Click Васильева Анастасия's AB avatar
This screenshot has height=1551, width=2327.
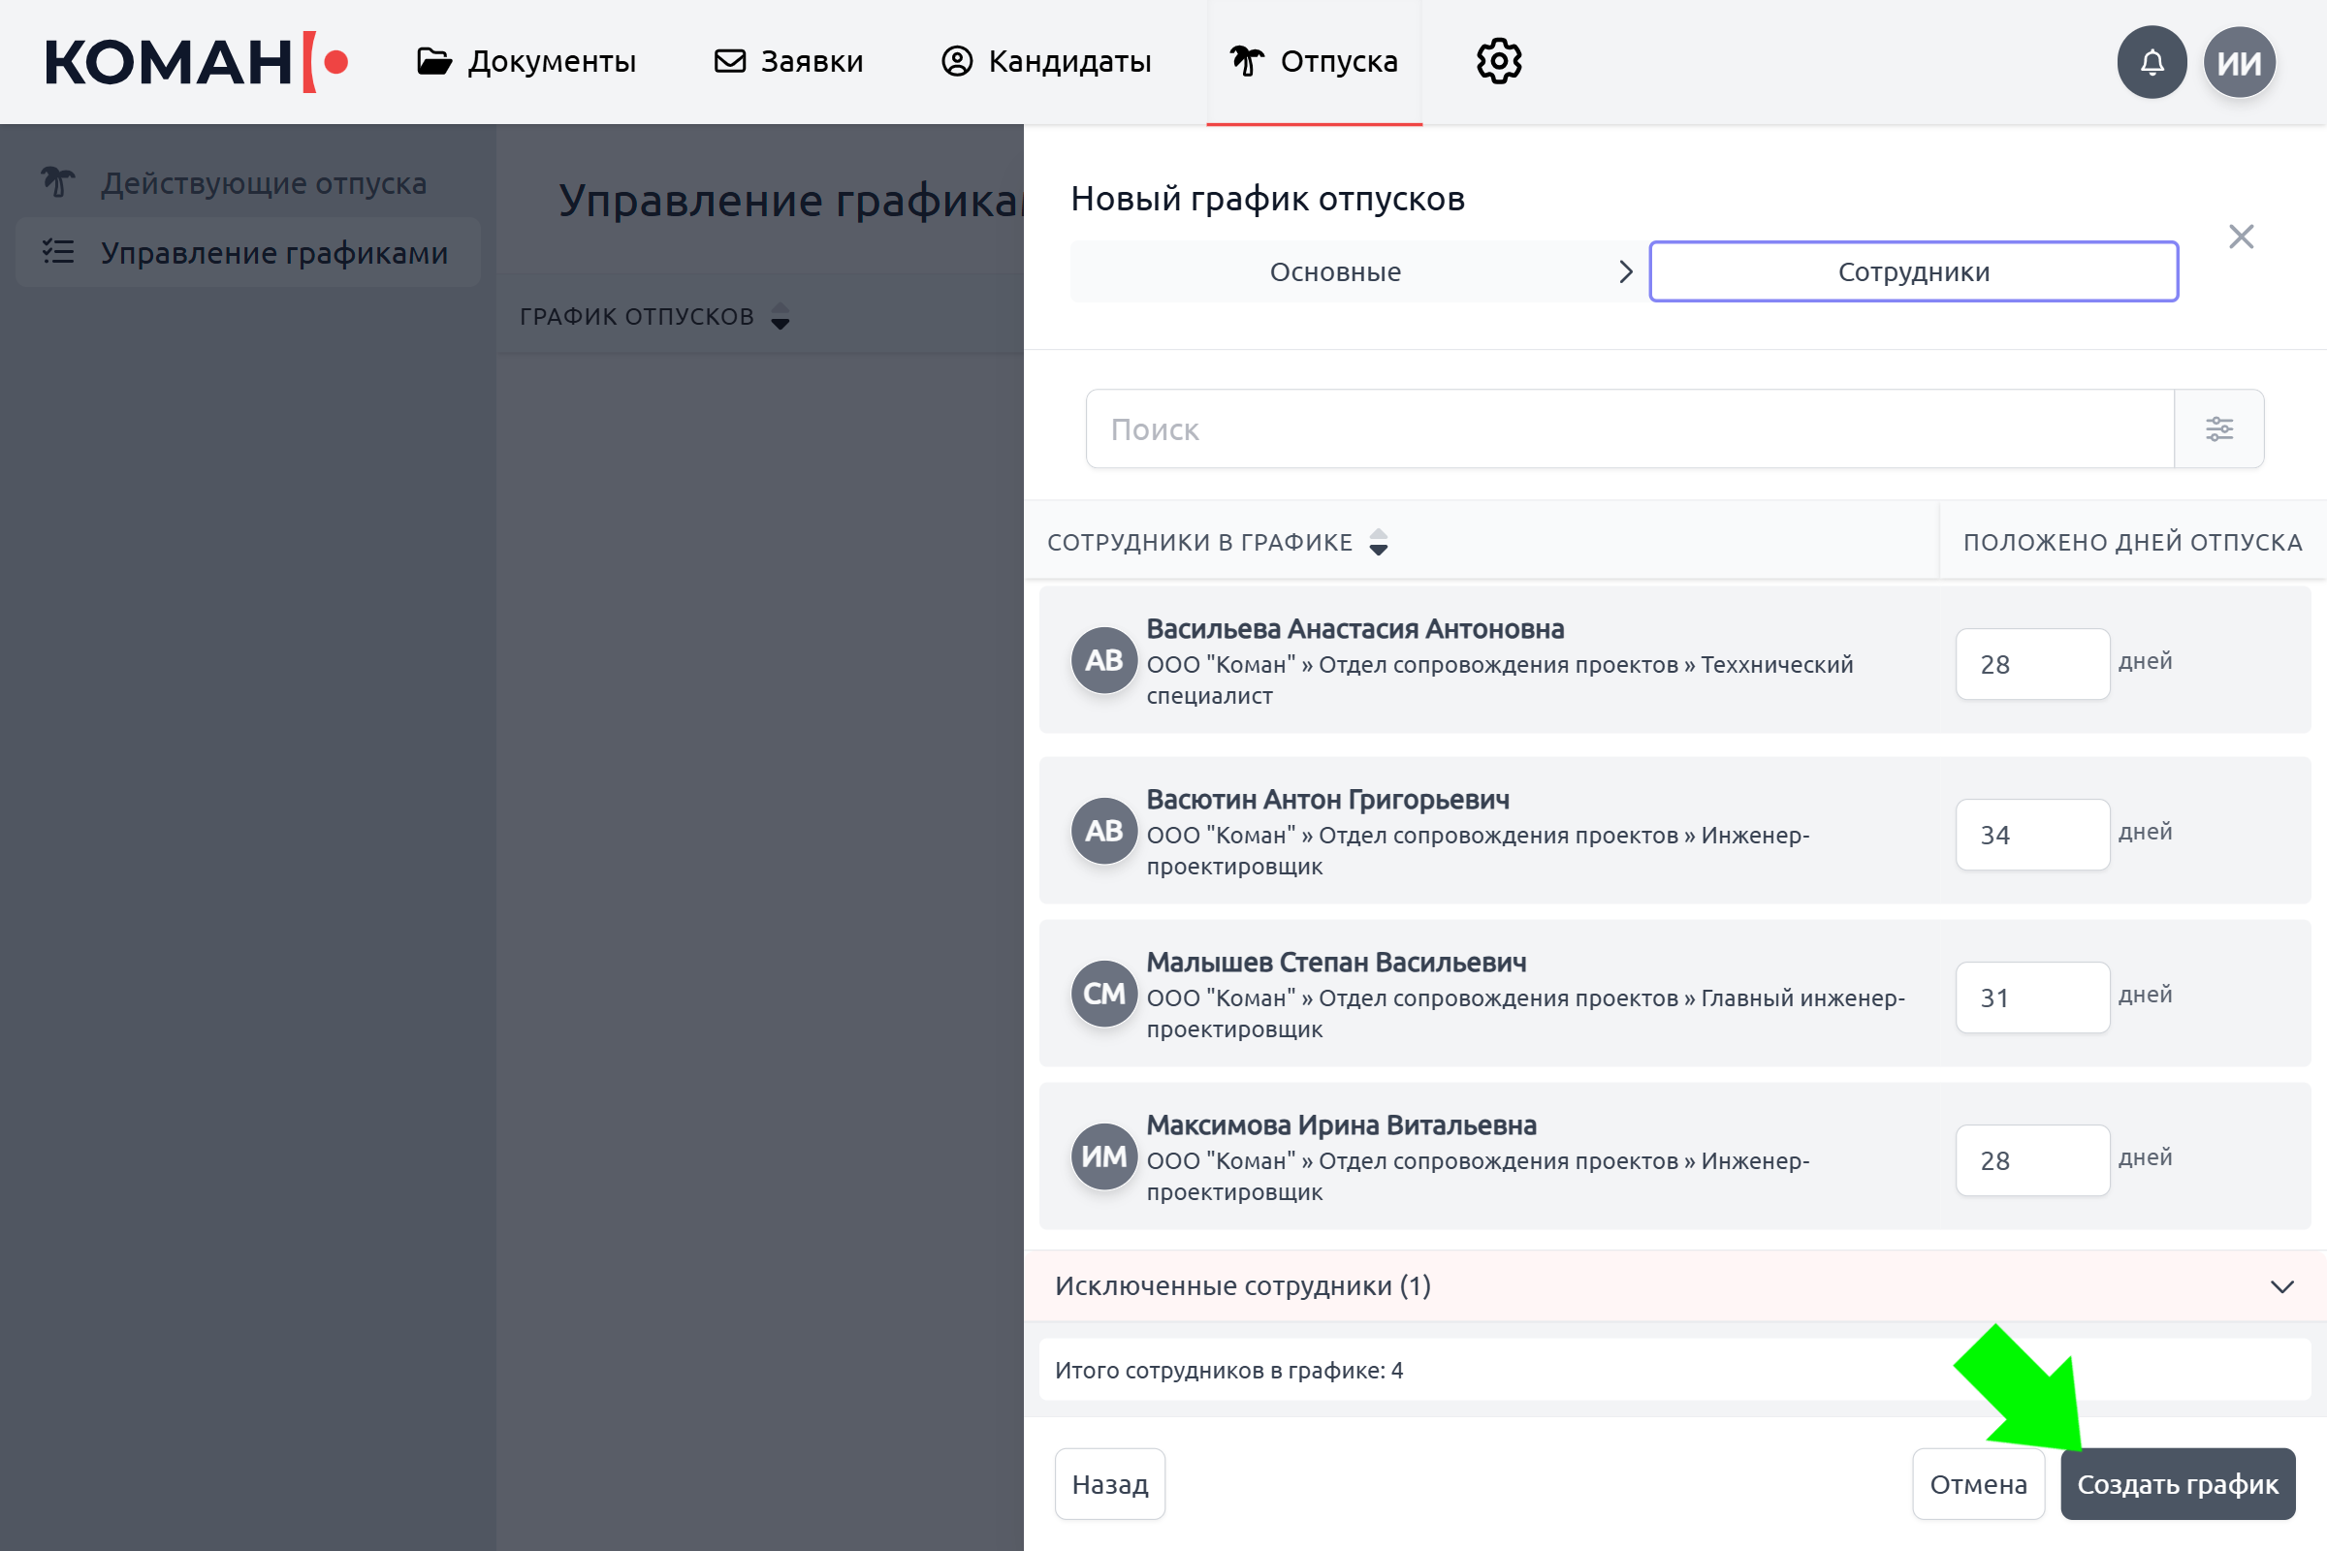1103,660
